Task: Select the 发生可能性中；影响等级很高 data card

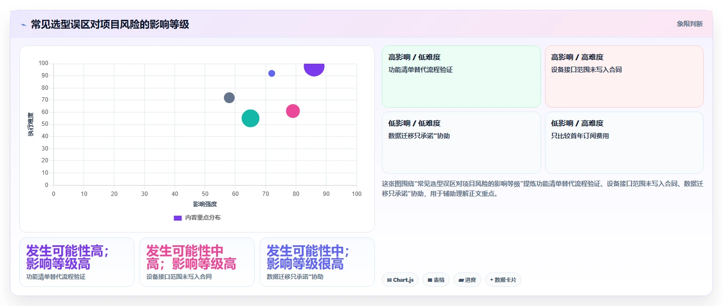Action: (317, 262)
